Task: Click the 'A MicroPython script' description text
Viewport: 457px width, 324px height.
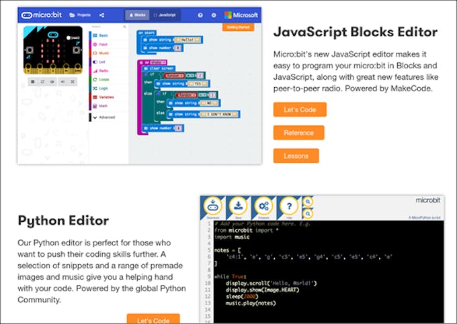Action: tap(424, 217)
